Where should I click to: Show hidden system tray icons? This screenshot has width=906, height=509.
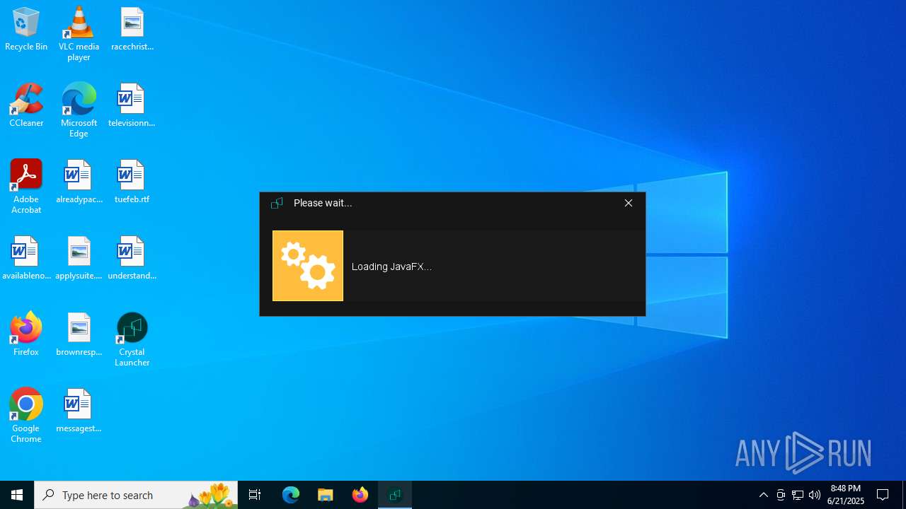coord(764,495)
